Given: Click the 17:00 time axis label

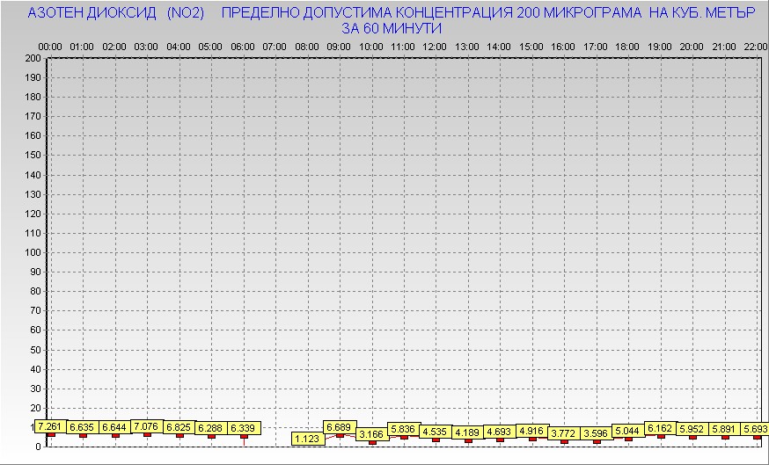Looking at the screenshot, I should click(x=596, y=46).
